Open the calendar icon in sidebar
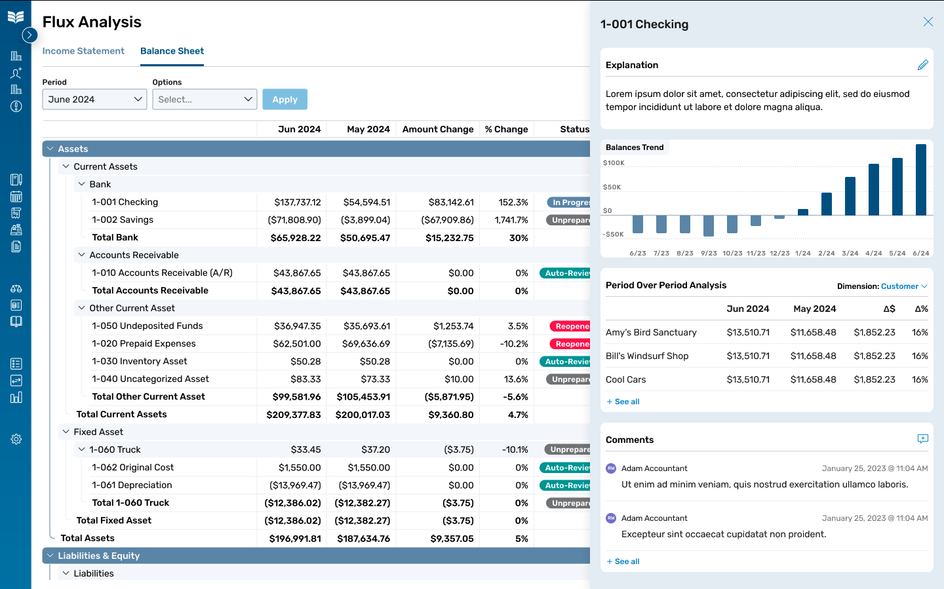944x589 pixels. pyautogui.click(x=16, y=197)
